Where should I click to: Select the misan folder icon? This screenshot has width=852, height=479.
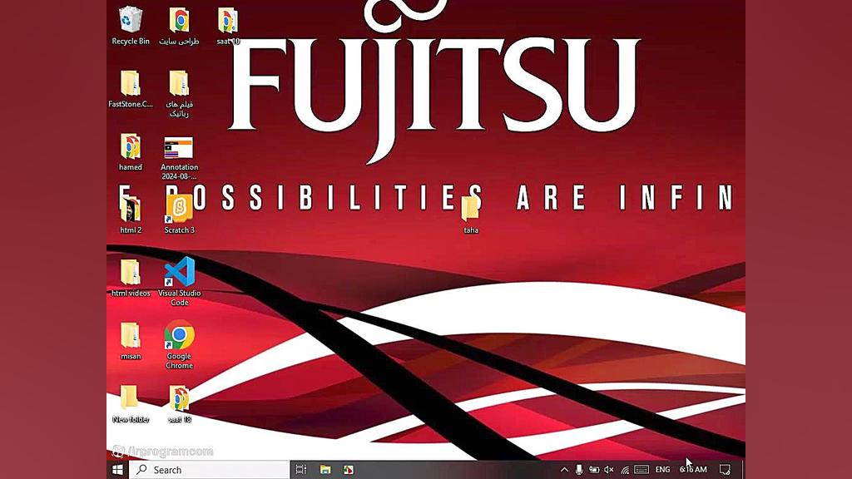(x=131, y=341)
